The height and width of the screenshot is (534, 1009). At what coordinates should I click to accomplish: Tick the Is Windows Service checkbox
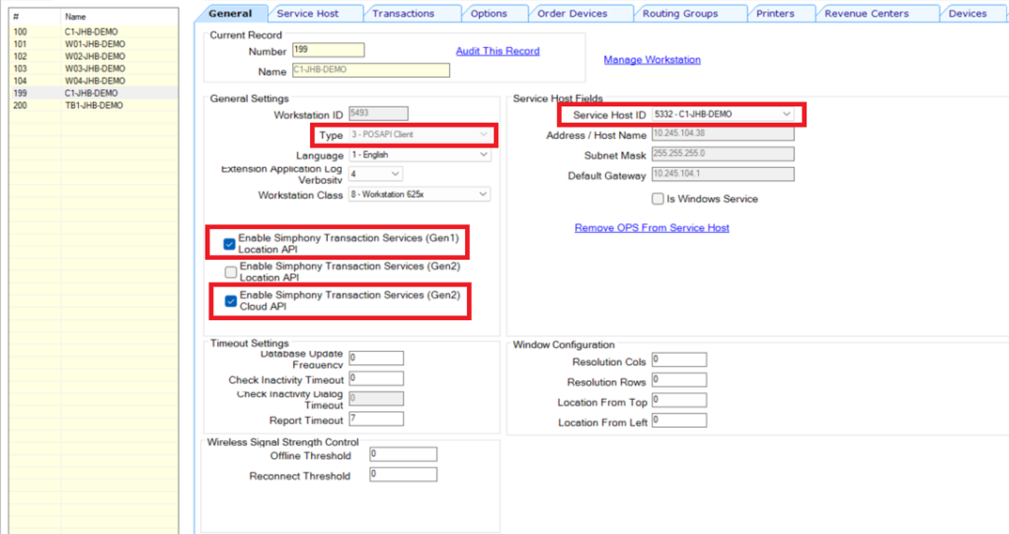click(x=658, y=199)
